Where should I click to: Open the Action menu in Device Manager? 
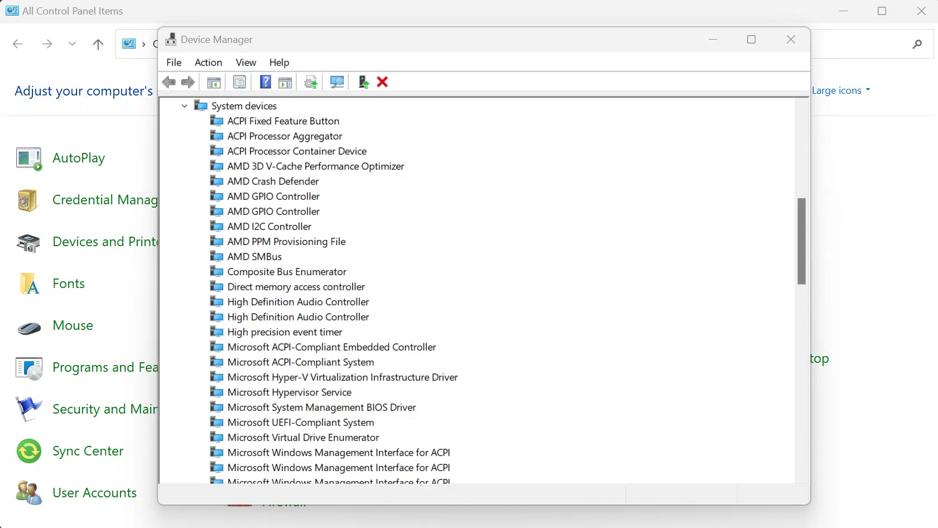click(208, 63)
